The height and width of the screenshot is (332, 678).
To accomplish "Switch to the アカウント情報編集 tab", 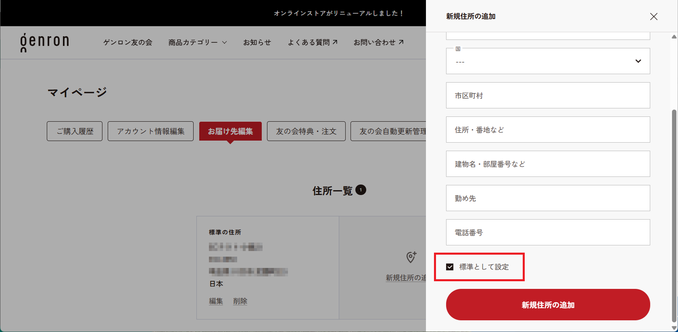I will tap(150, 131).
